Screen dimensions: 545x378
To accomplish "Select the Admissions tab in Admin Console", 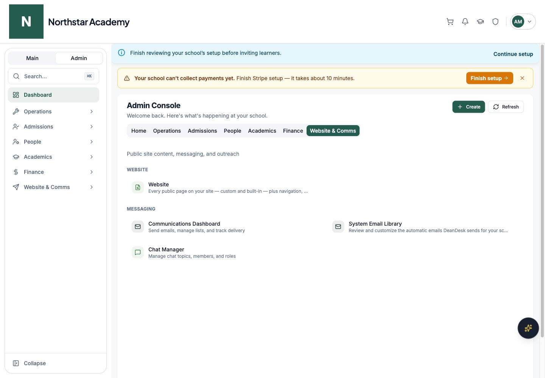I will 202,131.
